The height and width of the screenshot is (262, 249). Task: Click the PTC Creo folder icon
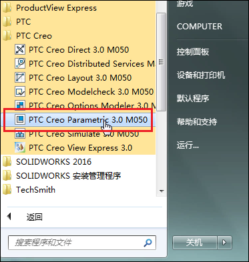click(7, 36)
